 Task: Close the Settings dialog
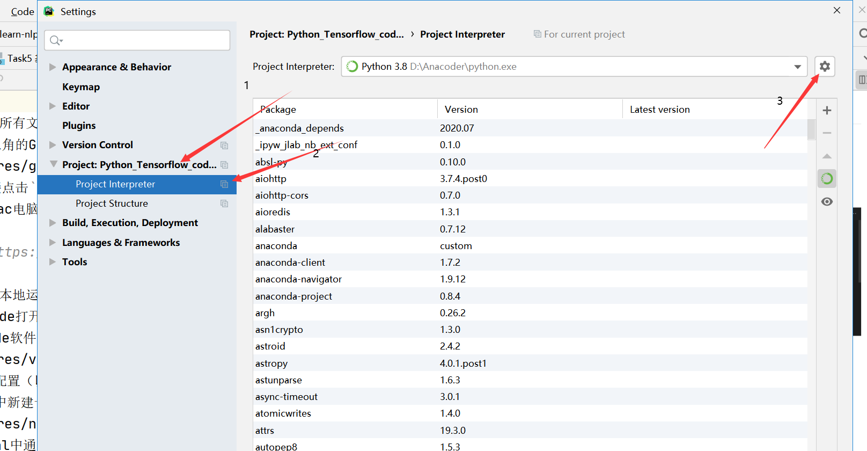pos(837,10)
